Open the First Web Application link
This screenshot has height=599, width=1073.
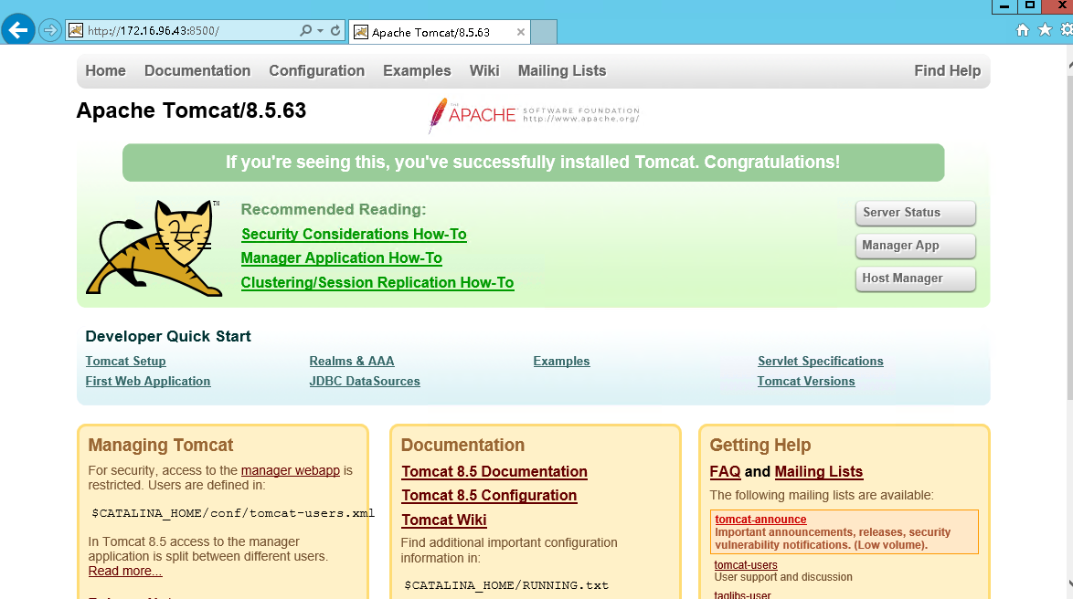(x=148, y=382)
